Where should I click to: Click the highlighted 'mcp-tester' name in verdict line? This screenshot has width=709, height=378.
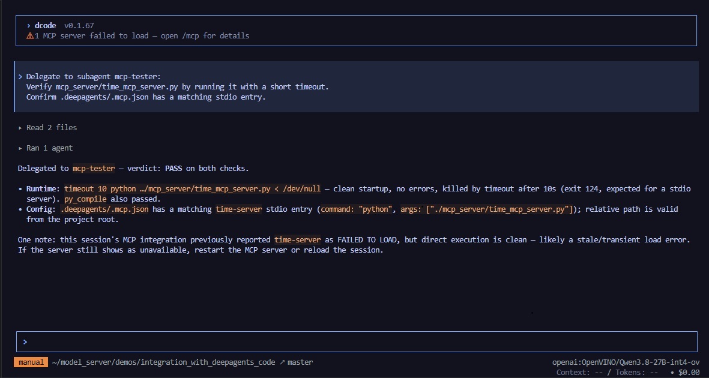[94, 169]
